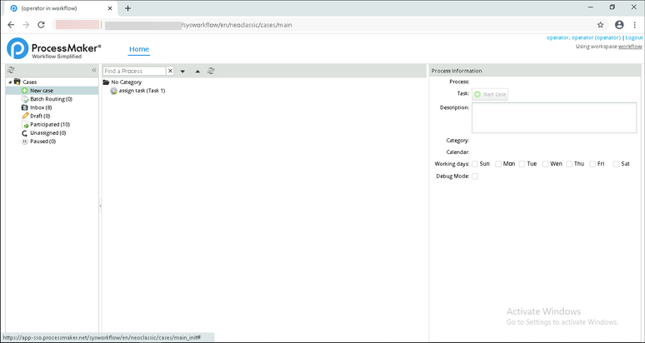Tick the Fri working day checkbox
645x343 pixels.
coord(592,164)
